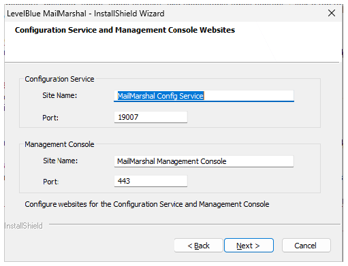Click the Management Console group label
Image resolution: width=348 pixels, height=266 pixels.
click(59, 144)
